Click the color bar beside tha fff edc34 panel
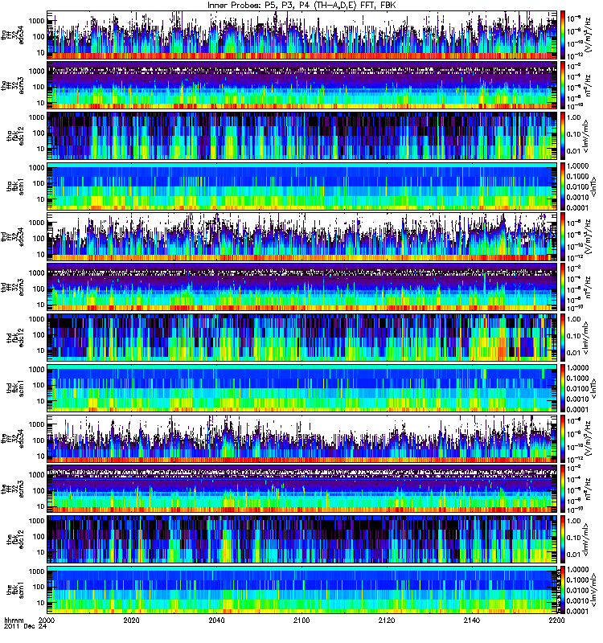Image resolution: width=603 pixels, height=643 pixels. pyautogui.click(x=563, y=35)
